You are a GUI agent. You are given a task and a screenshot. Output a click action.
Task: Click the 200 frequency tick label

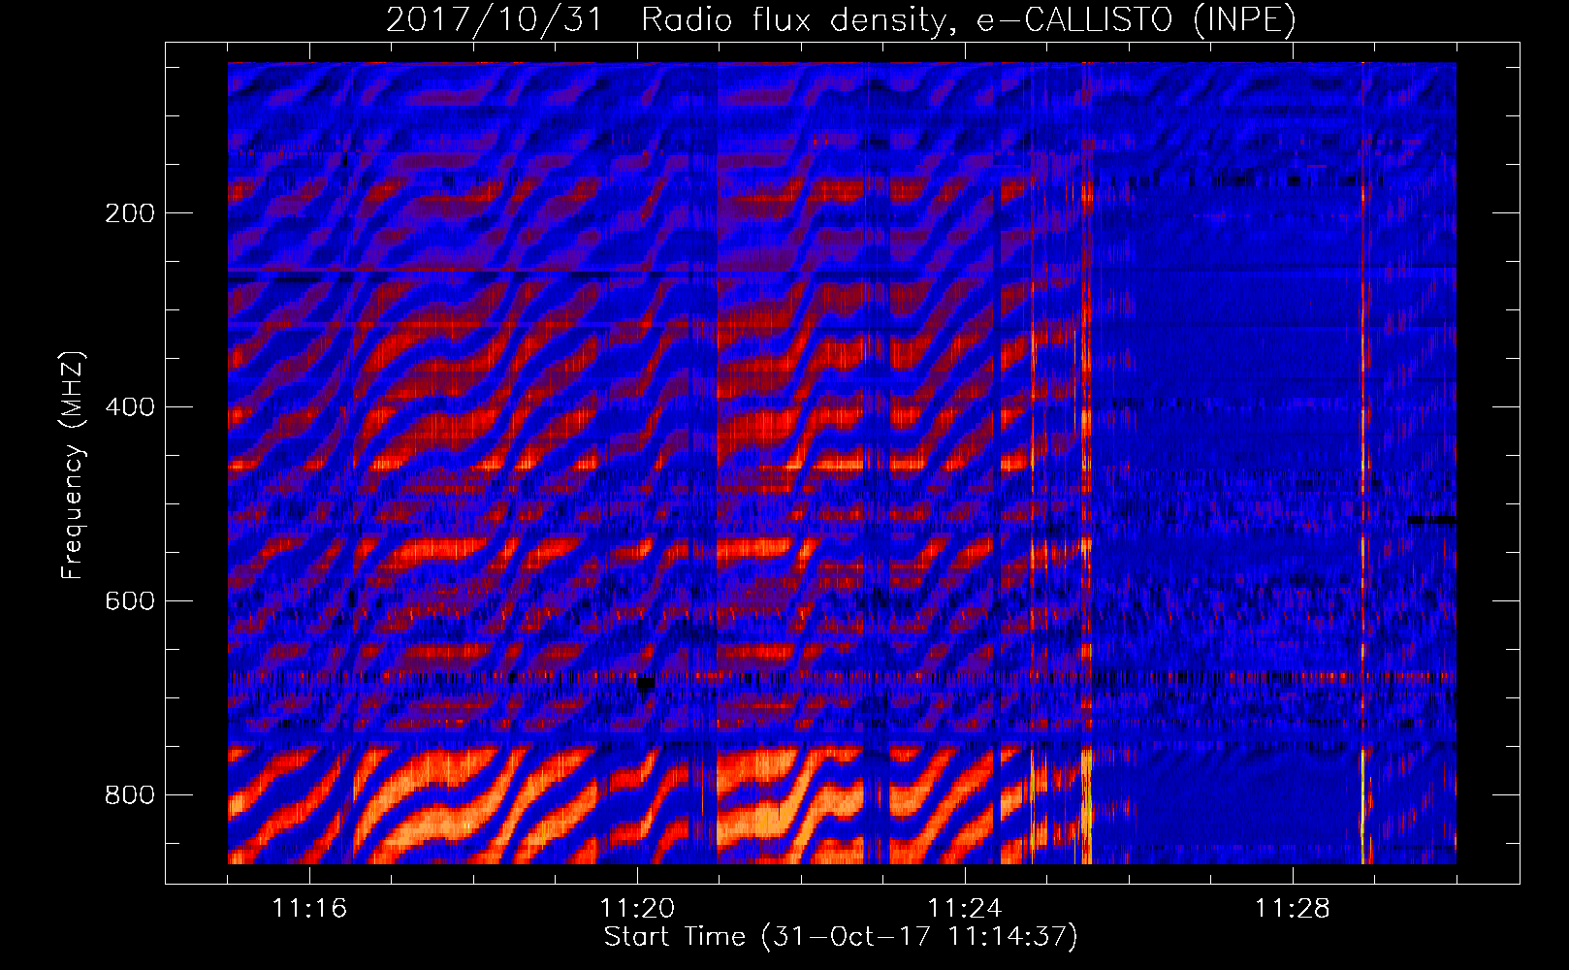[129, 213]
